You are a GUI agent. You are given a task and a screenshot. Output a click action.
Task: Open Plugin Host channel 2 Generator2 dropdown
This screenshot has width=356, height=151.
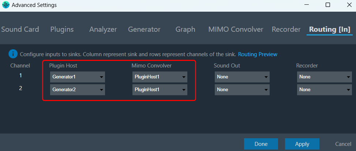pyautogui.click(x=78, y=90)
